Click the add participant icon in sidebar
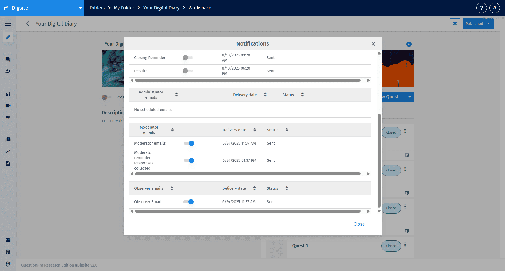Screen dimensions: 505x271 (8, 71)
